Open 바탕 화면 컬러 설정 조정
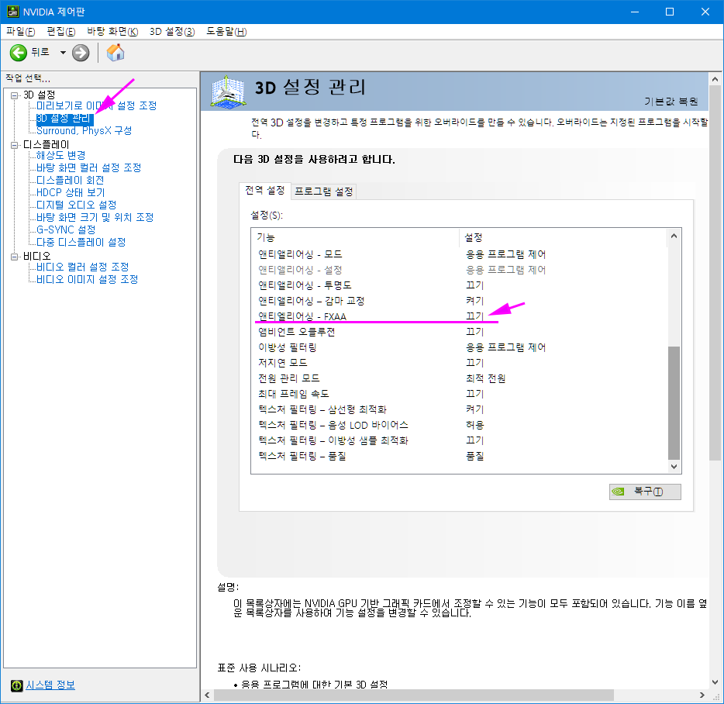The height and width of the screenshot is (704, 724). (88, 167)
